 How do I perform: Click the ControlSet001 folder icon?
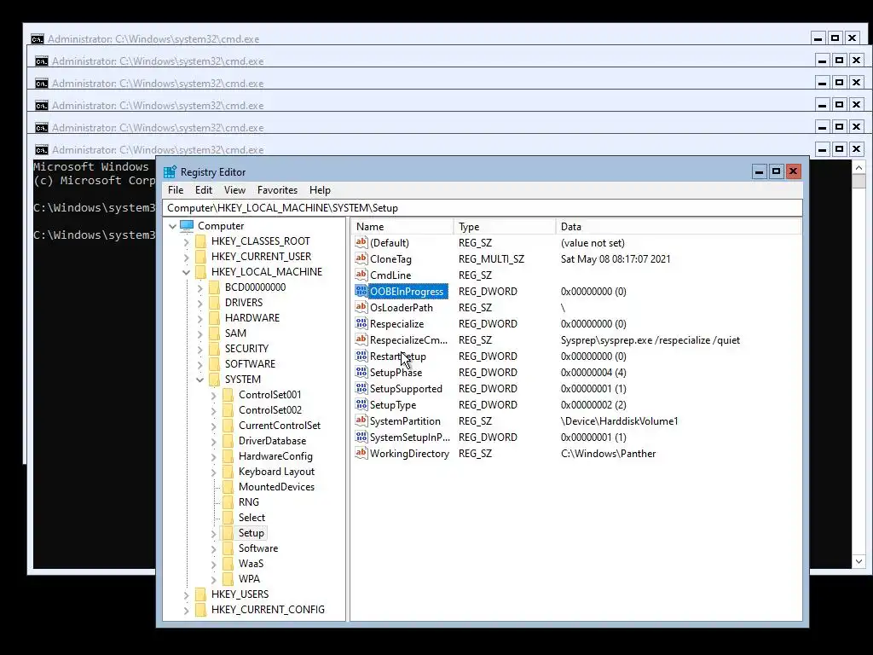tap(228, 395)
